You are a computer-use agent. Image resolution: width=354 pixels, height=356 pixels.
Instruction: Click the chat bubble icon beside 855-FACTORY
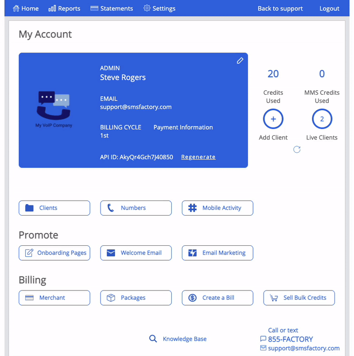263,339
